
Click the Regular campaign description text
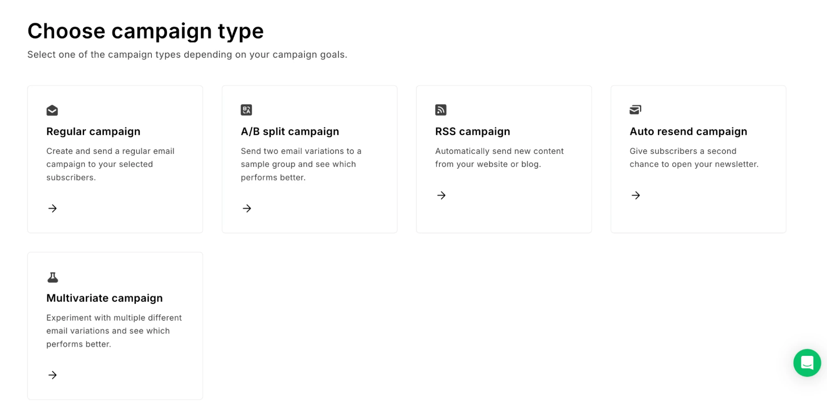click(110, 164)
